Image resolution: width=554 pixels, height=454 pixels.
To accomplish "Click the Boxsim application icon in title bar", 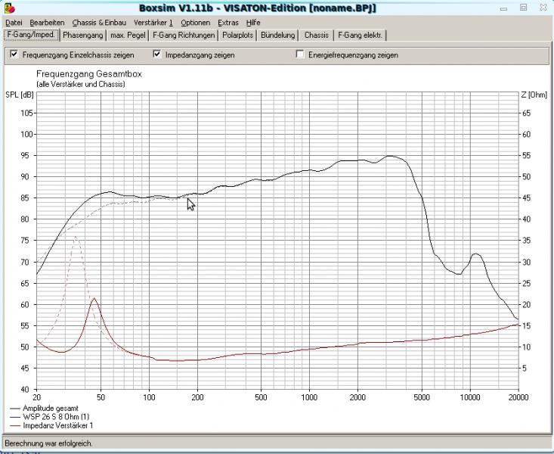I will [8, 8].
